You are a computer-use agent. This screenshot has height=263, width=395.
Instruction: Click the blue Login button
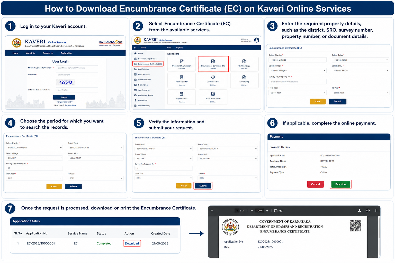click(x=64, y=97)
